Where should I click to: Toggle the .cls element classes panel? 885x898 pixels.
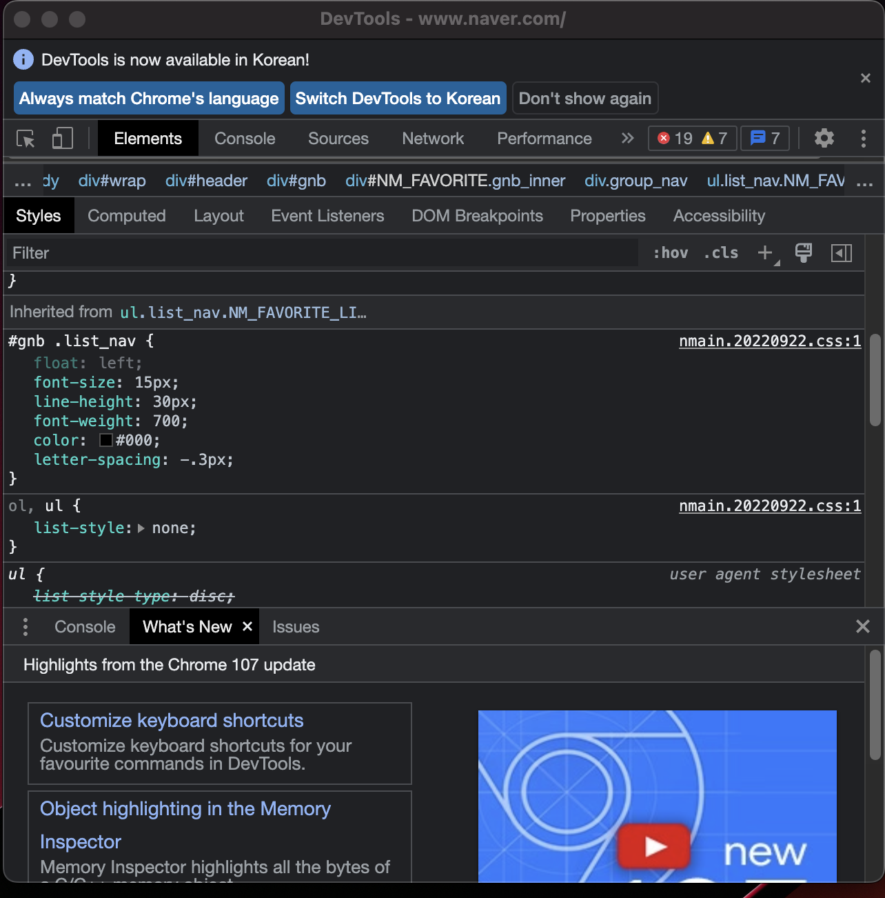[721, 253]
